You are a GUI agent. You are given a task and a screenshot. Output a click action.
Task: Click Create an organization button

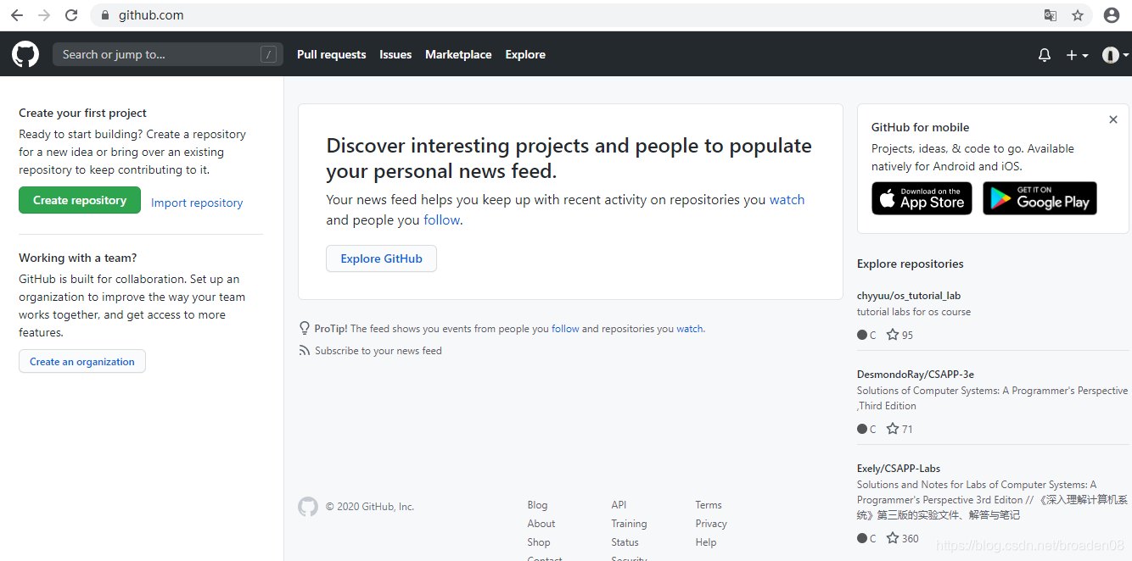(82, 361)
